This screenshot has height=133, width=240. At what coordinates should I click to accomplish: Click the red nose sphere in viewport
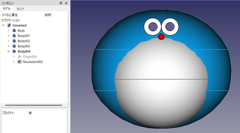pyautogui.click(x=161, y=37)
